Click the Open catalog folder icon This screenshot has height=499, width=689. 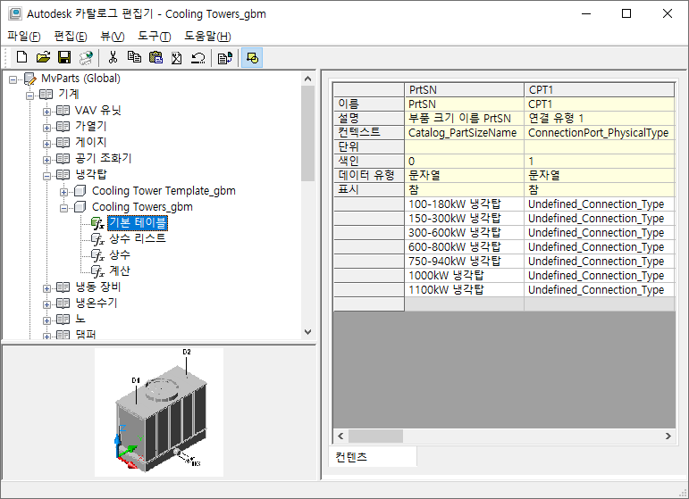point(43,57)
